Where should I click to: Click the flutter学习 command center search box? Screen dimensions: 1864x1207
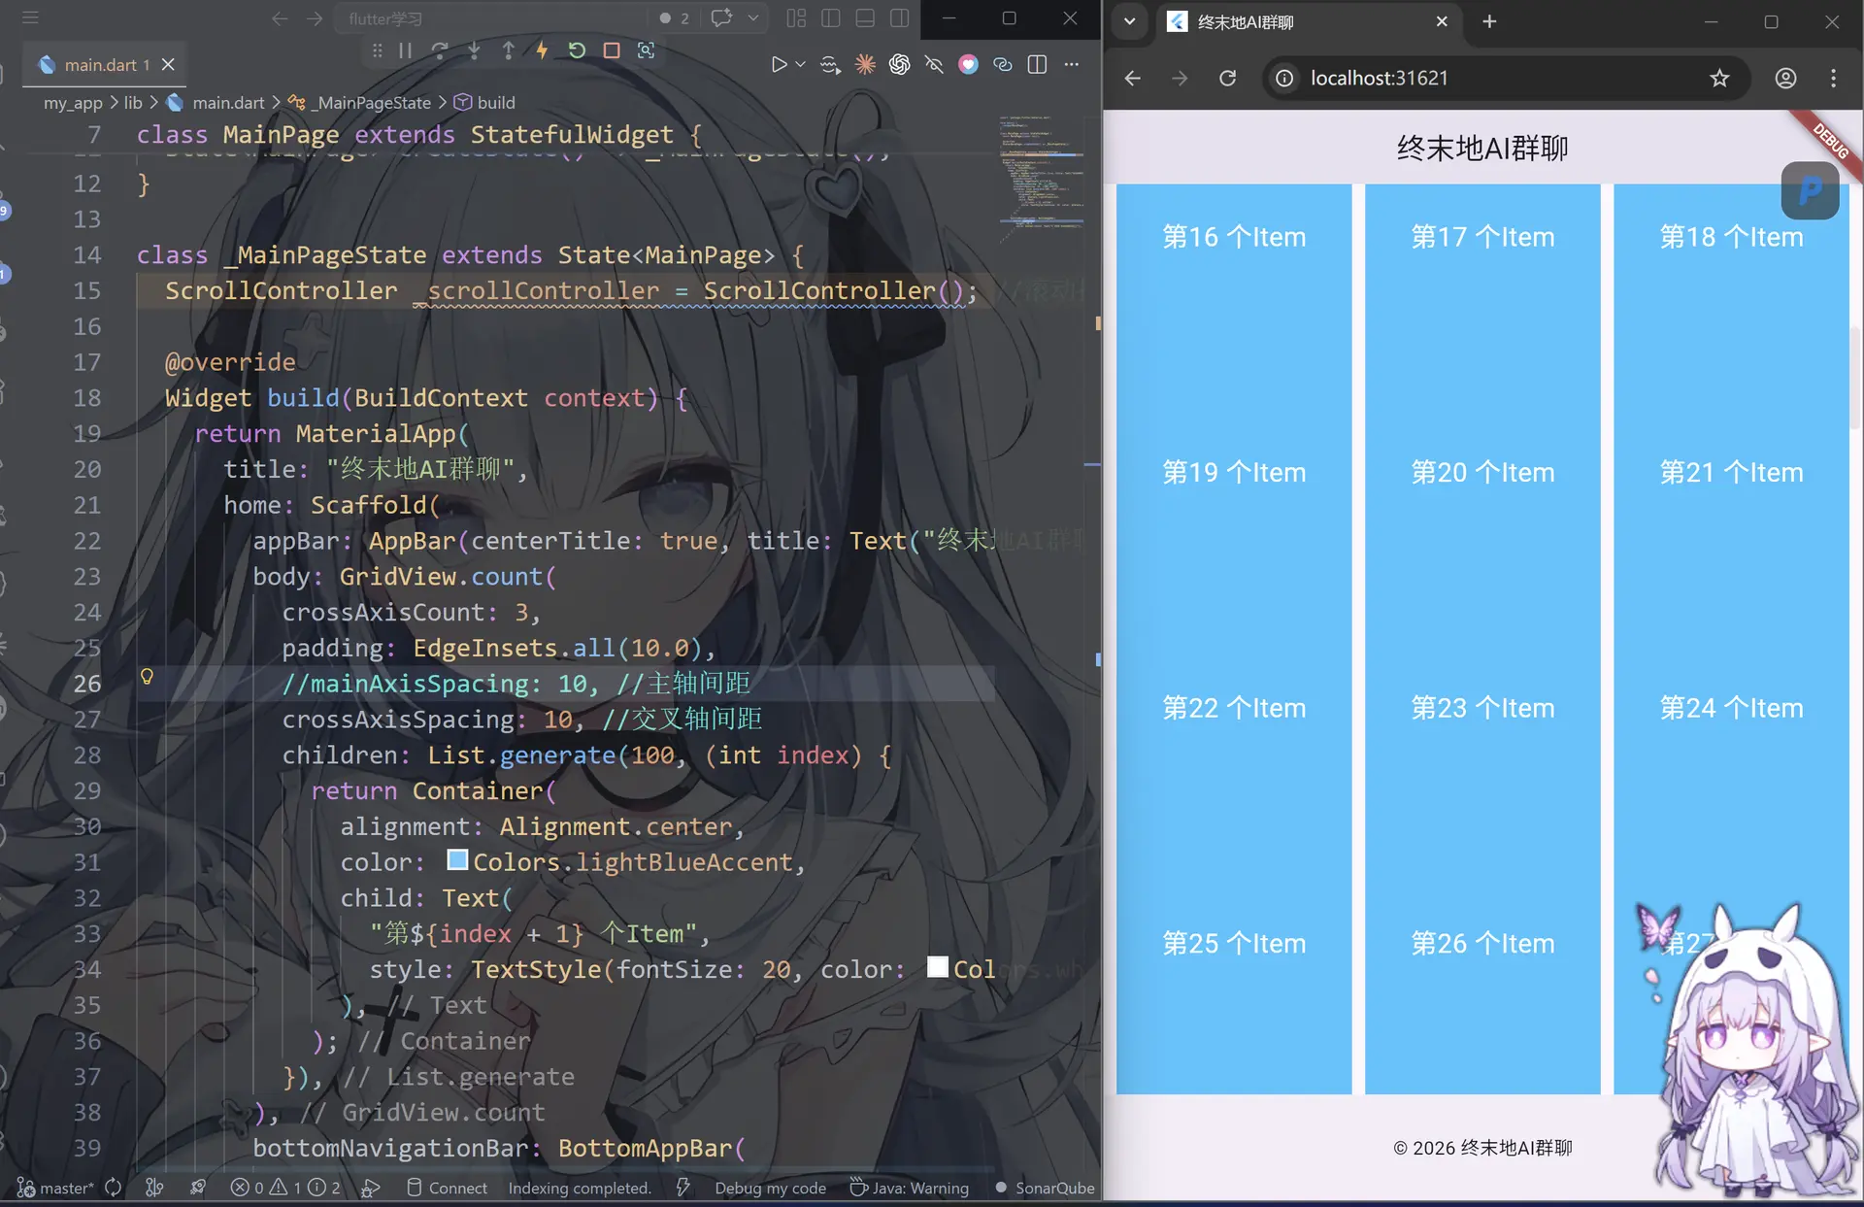[490, 18]
